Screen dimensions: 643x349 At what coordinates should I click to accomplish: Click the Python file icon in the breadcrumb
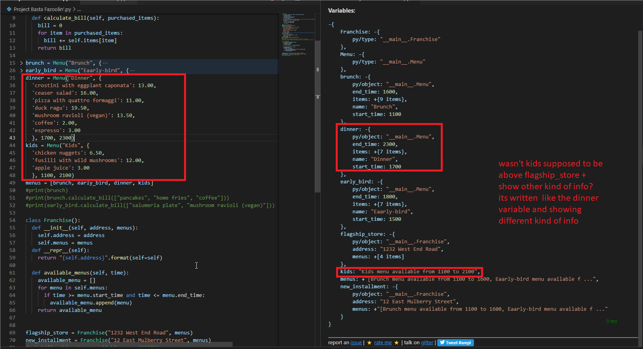9,9
